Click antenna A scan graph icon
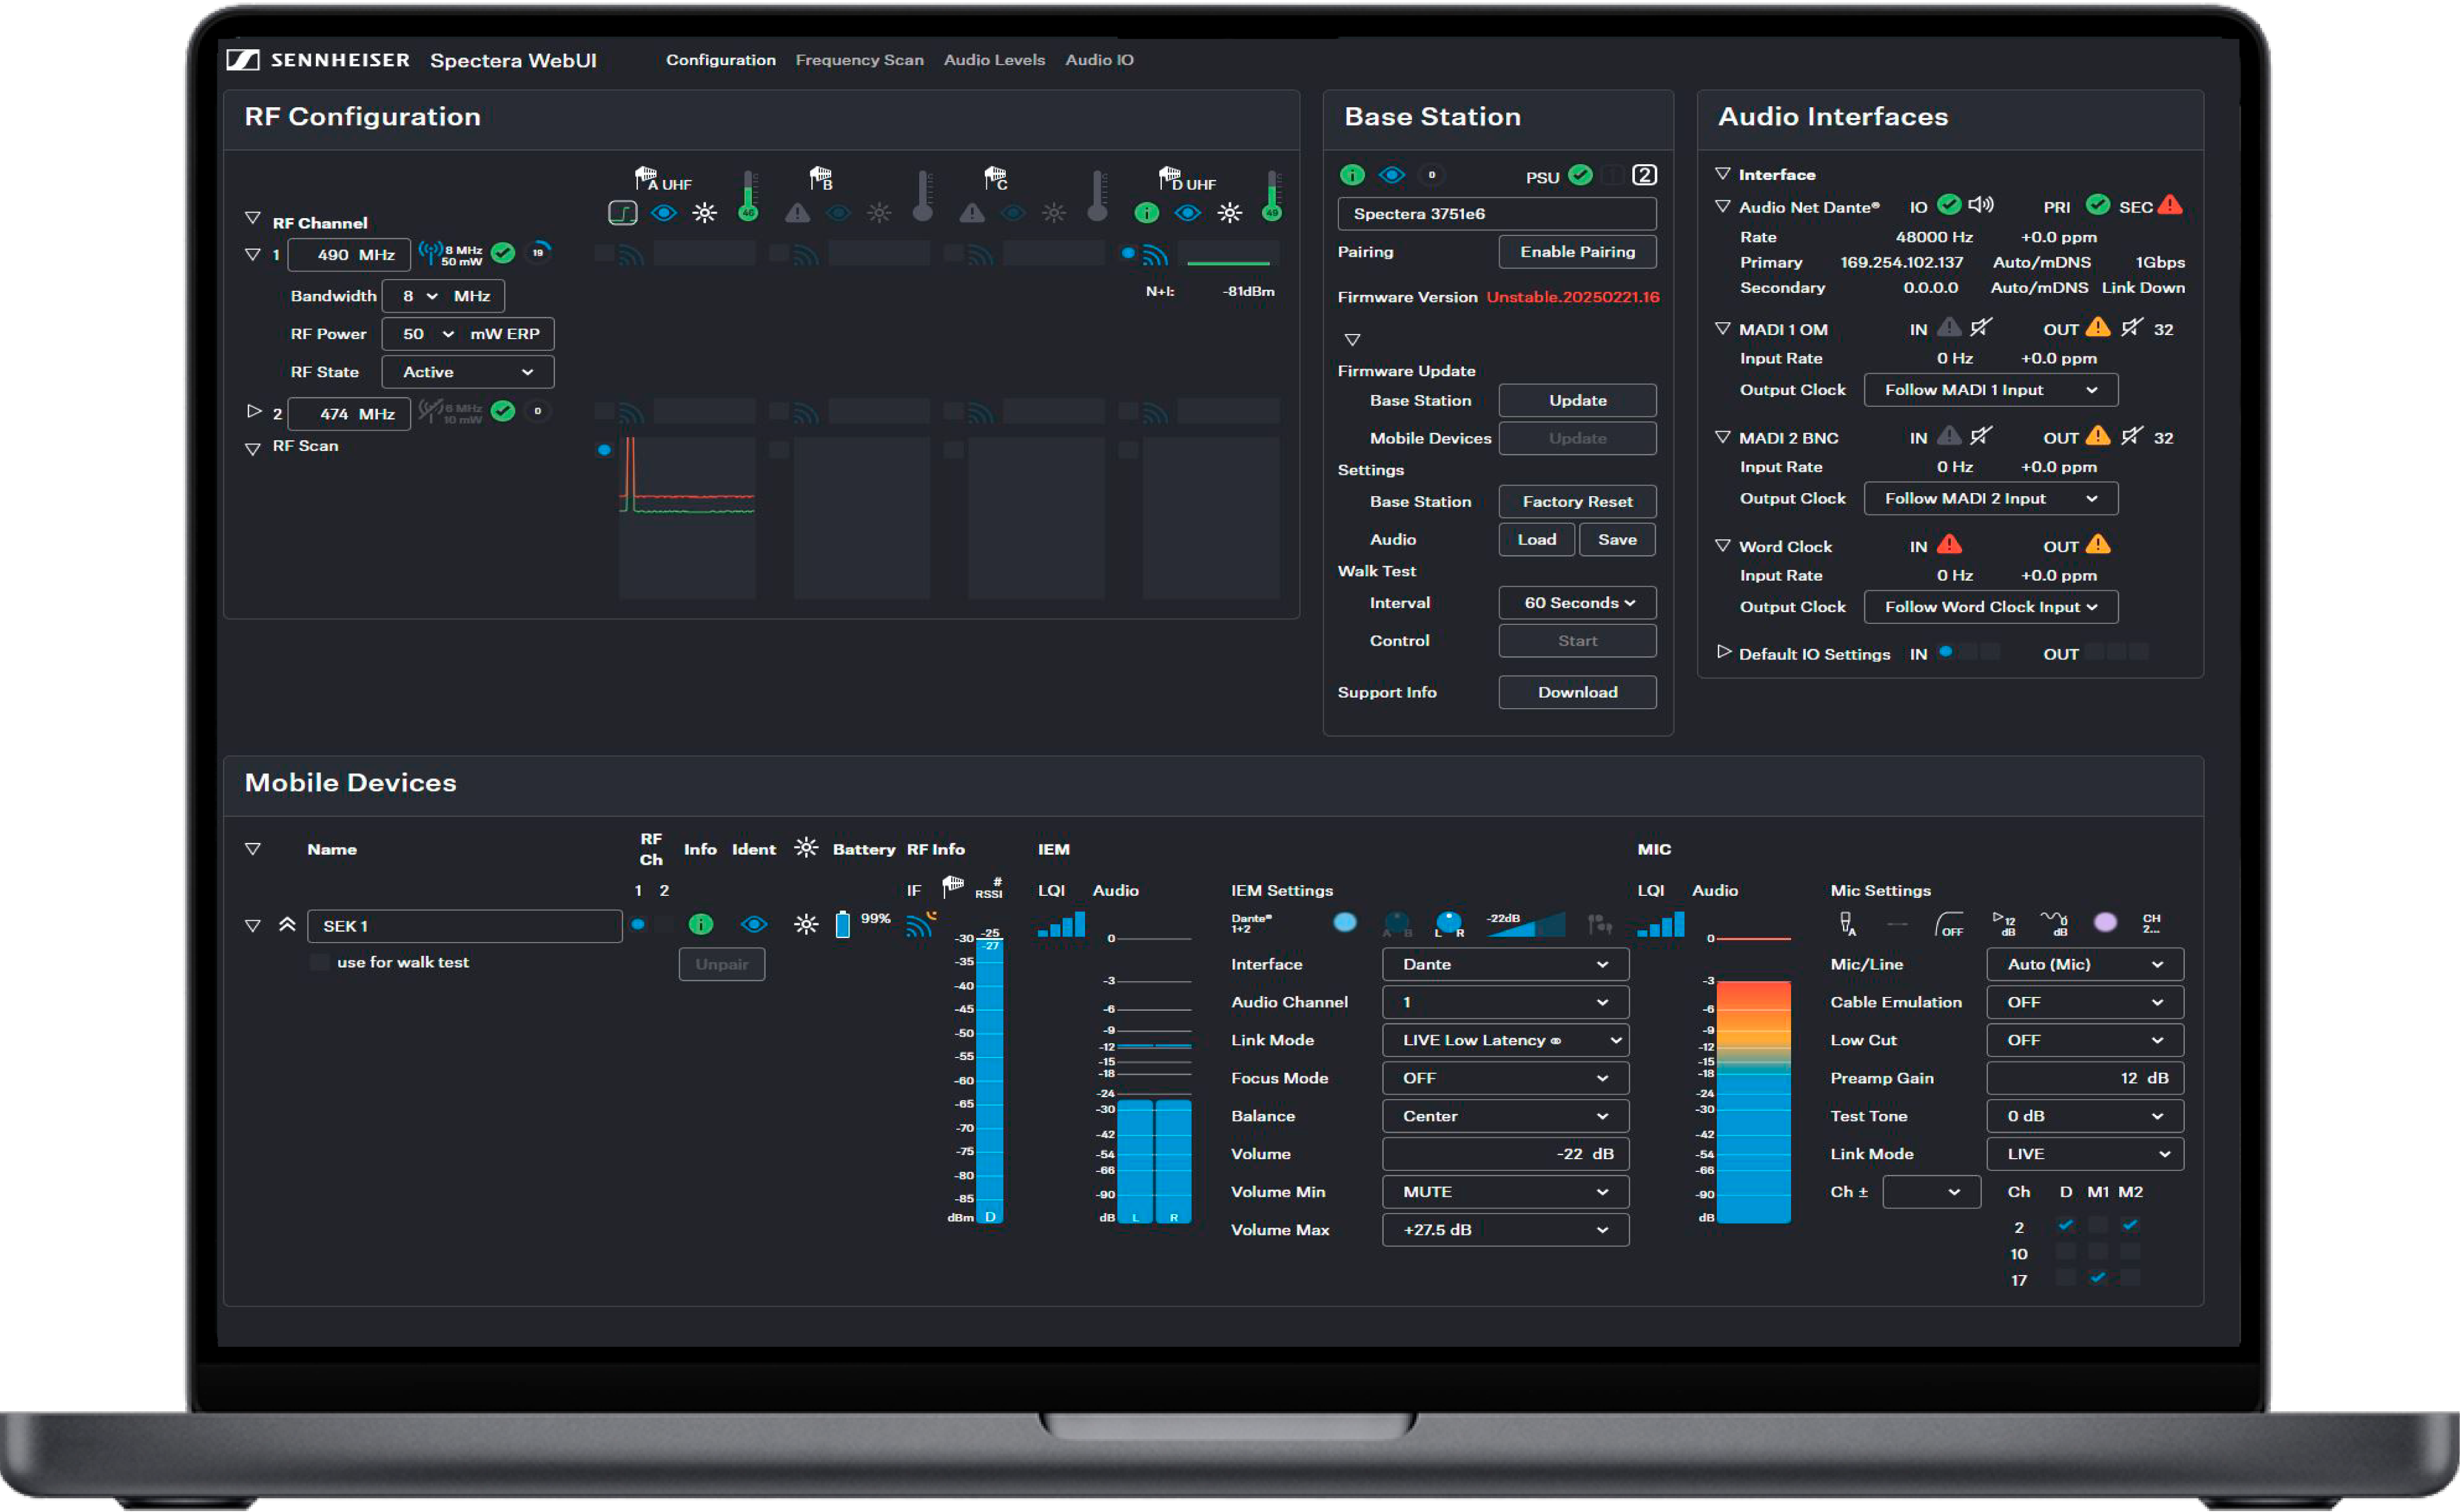This screenshot has width=2460, height=1512. (622, 213)
